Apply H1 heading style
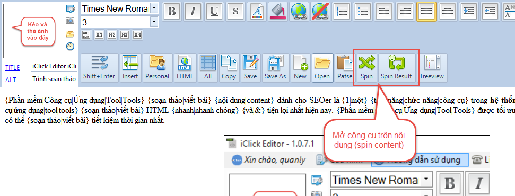Viewport: 515px width, 196px height. pyautogui.click(x=99, y=34)
